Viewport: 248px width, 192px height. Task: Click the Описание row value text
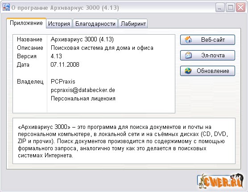(102, 48)
